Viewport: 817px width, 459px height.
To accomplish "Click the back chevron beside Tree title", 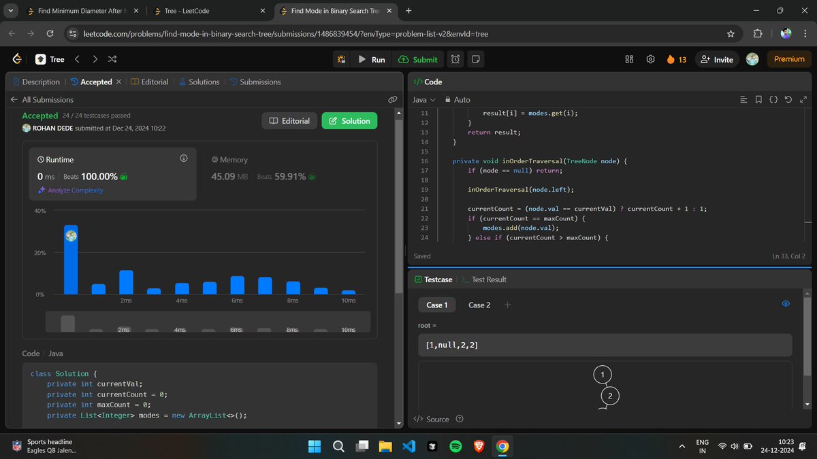I will tap(77, 59).
